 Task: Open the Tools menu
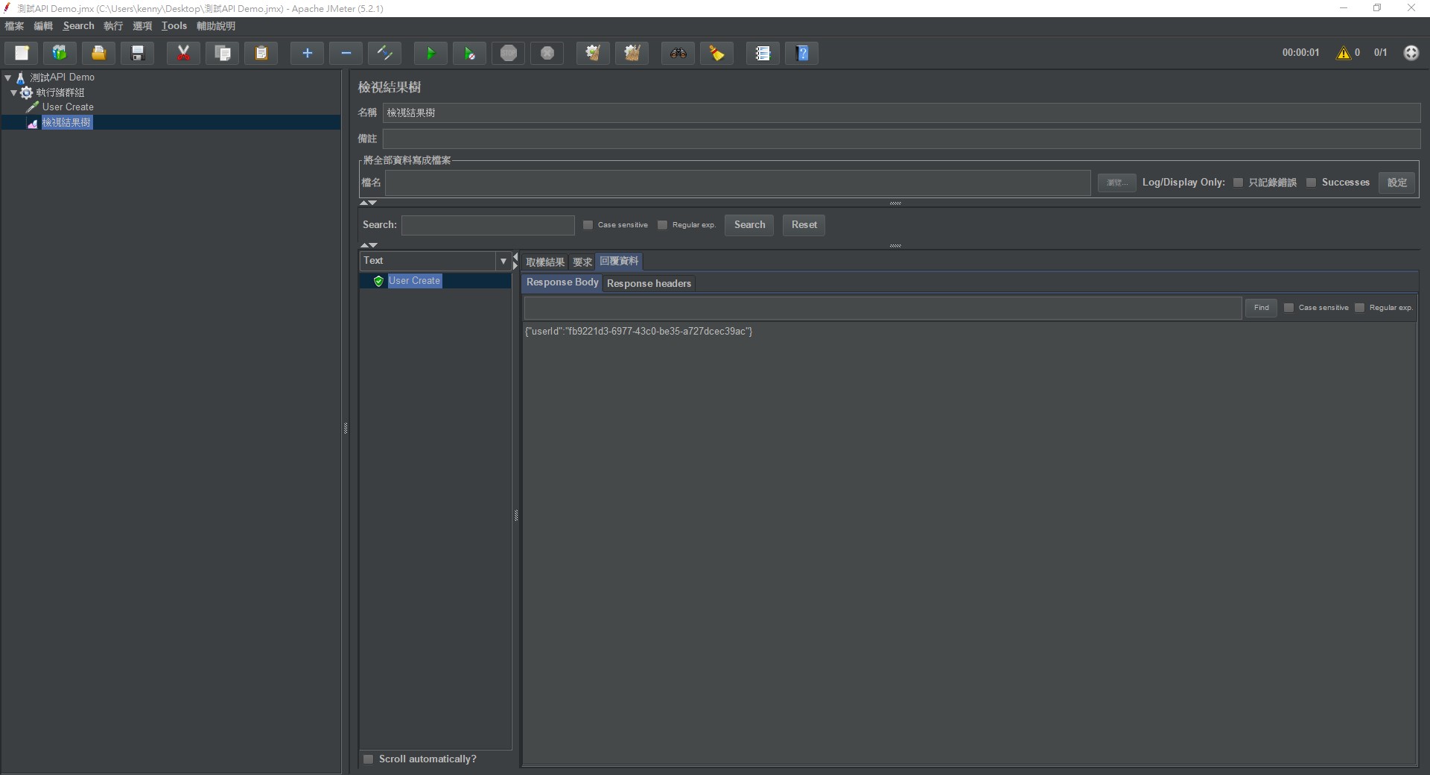click(x=174, y=26)
